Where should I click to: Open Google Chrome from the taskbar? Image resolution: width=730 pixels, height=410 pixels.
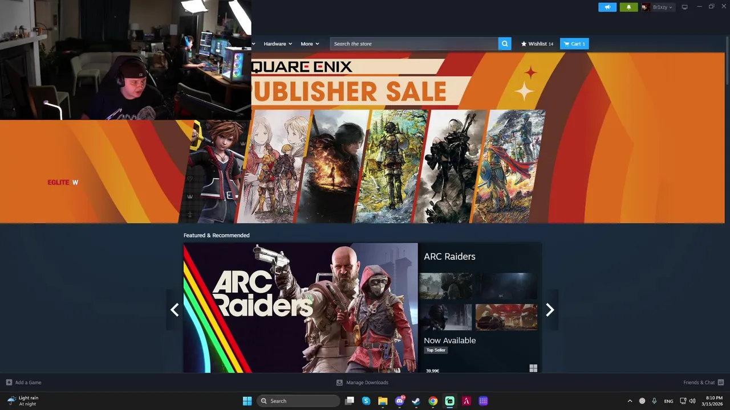coord(433,401)
